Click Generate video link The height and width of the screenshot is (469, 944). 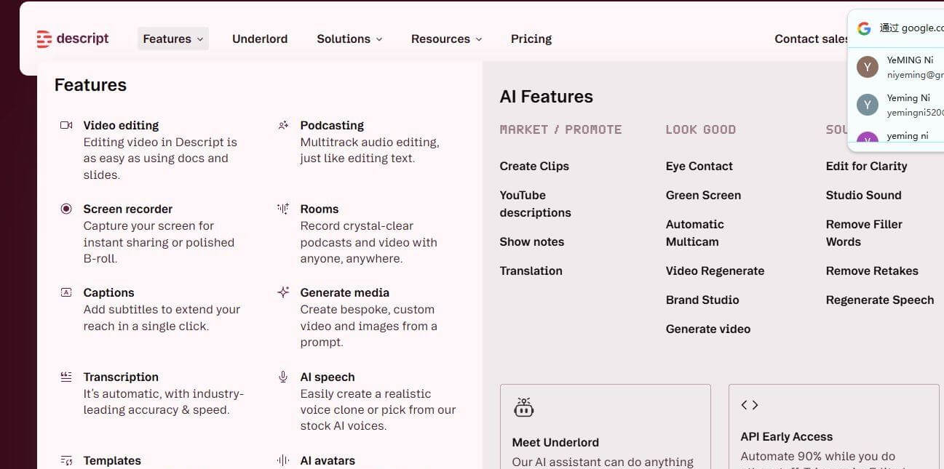tap(708, 329)
